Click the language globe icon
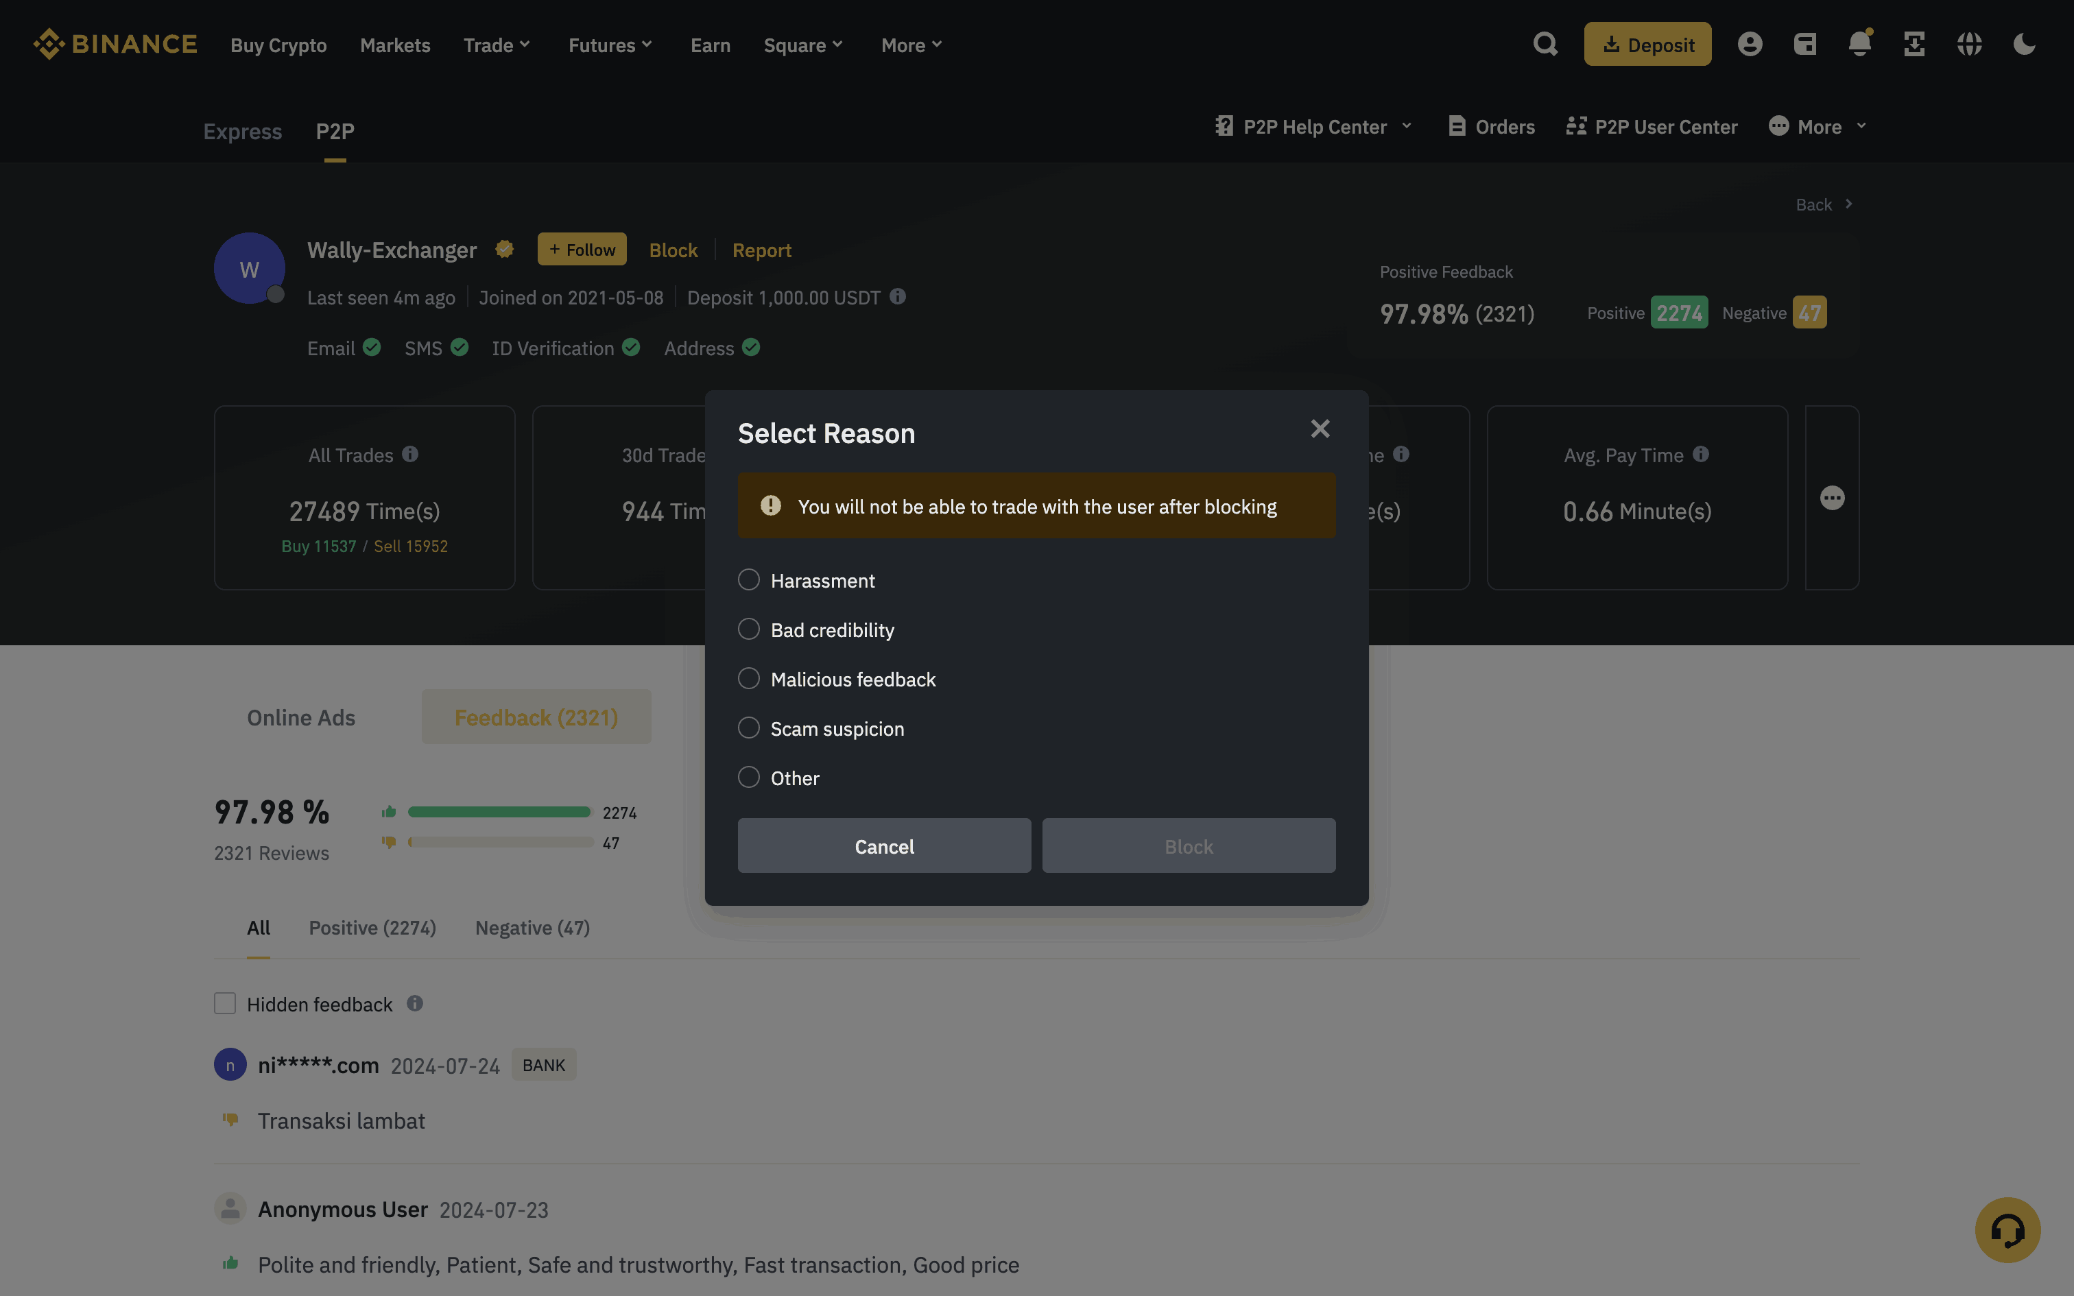The height and width of the screenshot is (1296, 2074). coord(1968,44)
